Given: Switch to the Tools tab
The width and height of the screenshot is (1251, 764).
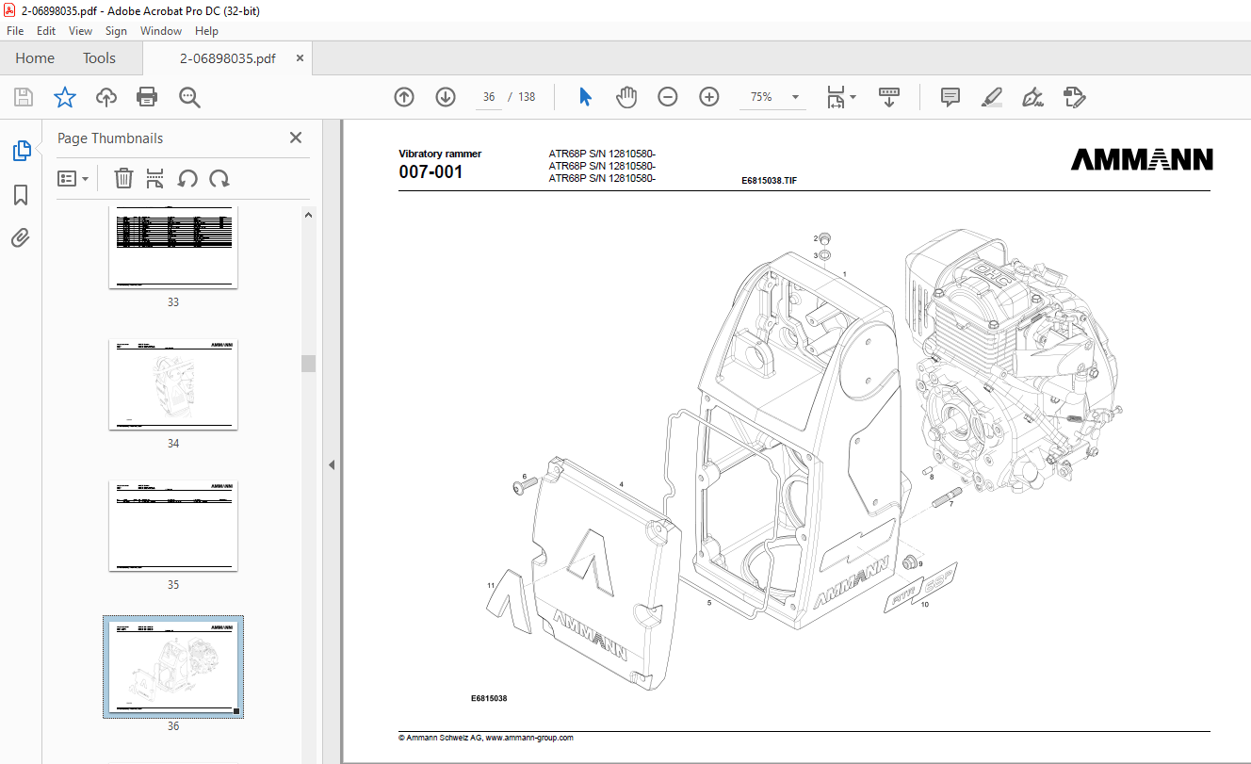Looking at the screenshot, I should [x=99, y=58].
